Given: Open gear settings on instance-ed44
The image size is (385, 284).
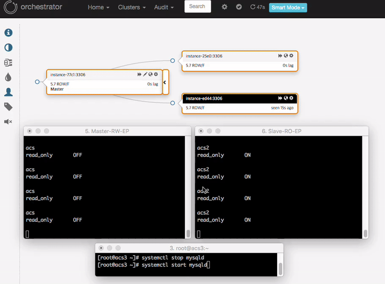Looking at the screenshot, I should (291, 98).
